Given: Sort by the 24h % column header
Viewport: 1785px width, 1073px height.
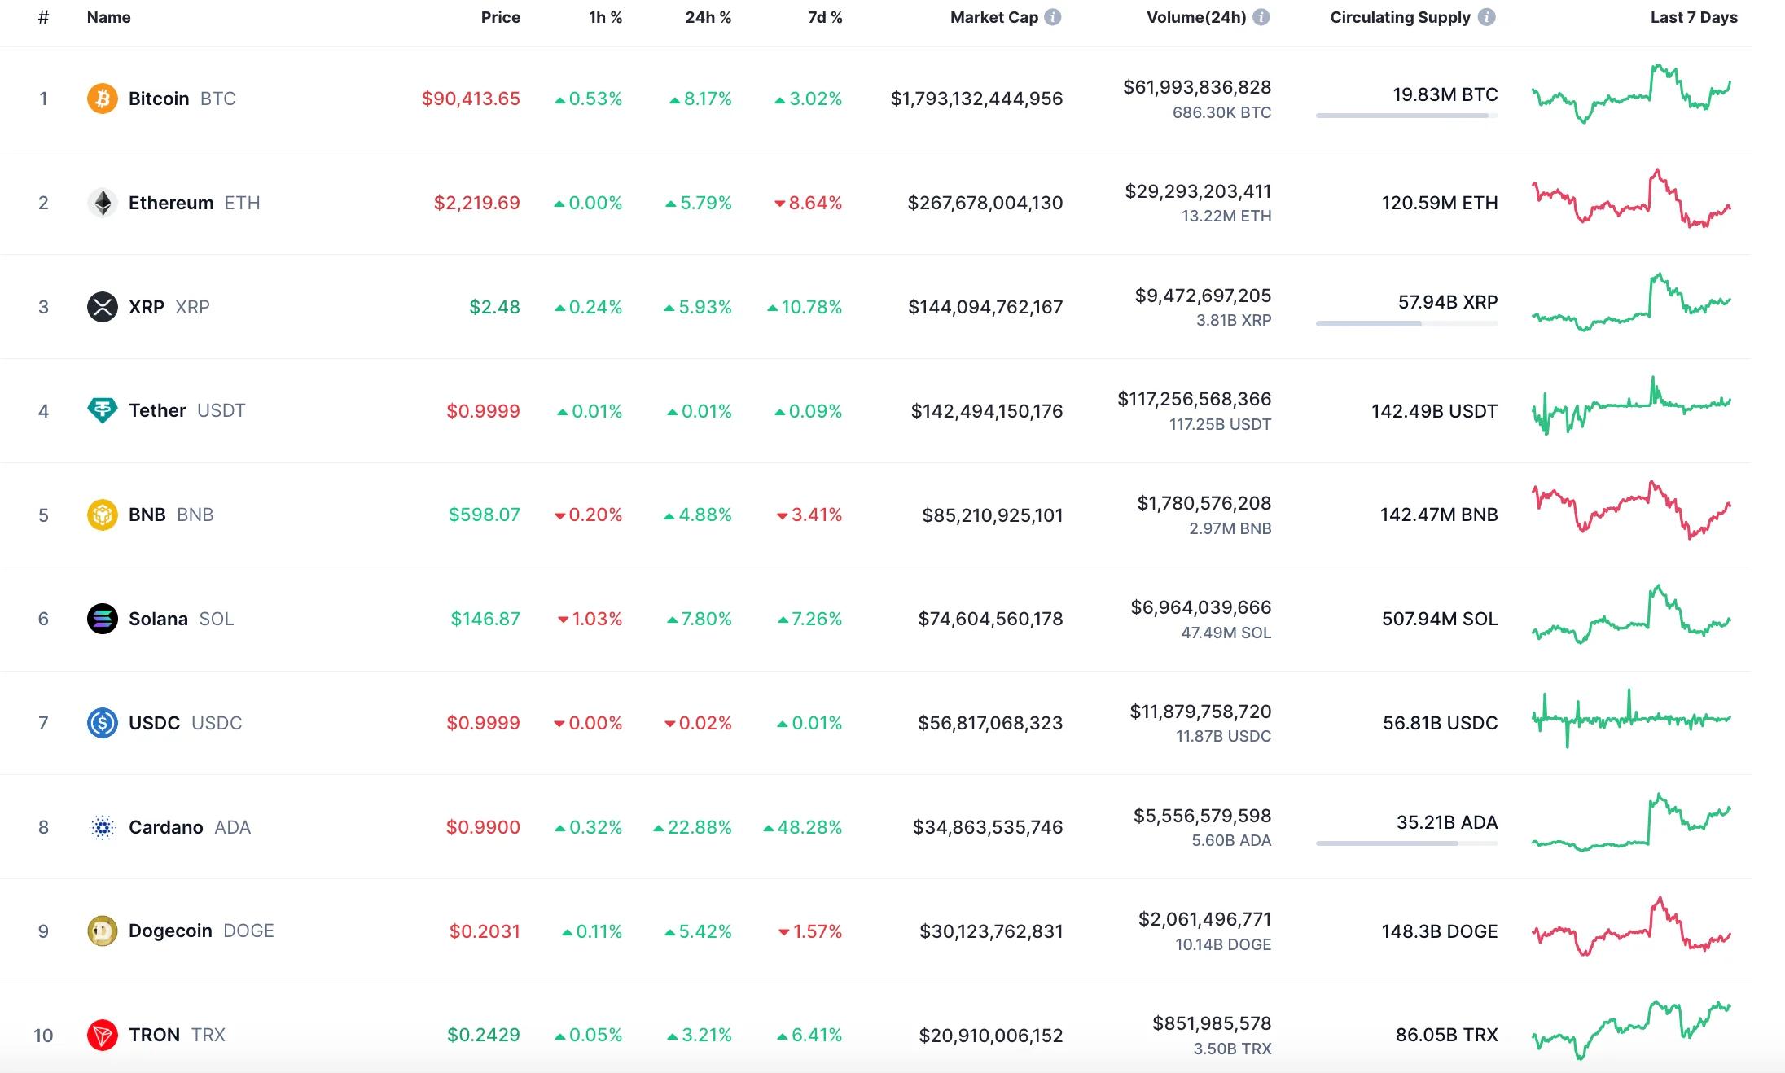Looking at the screenshot, I should coord(708,17).
